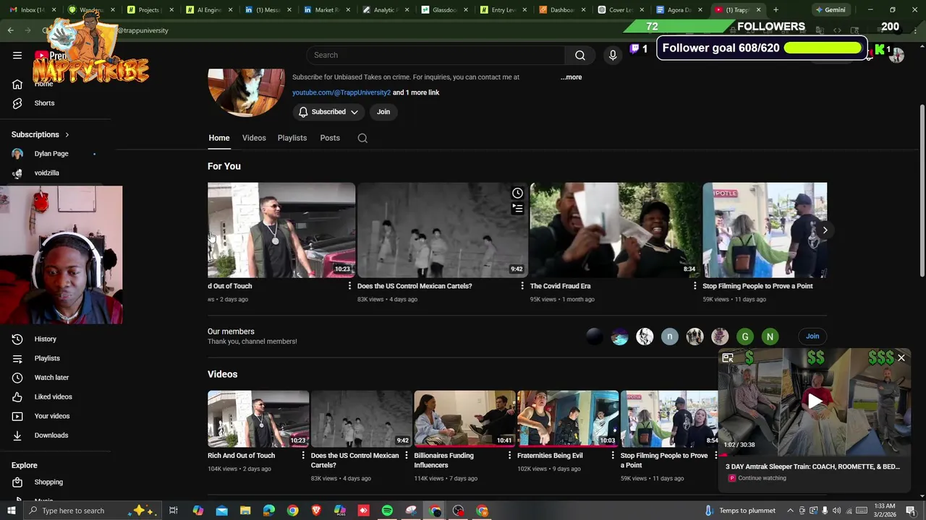The image size is (926, 520).
Task: Expand channel description with '...more'
Action: (x=571, y=77)
